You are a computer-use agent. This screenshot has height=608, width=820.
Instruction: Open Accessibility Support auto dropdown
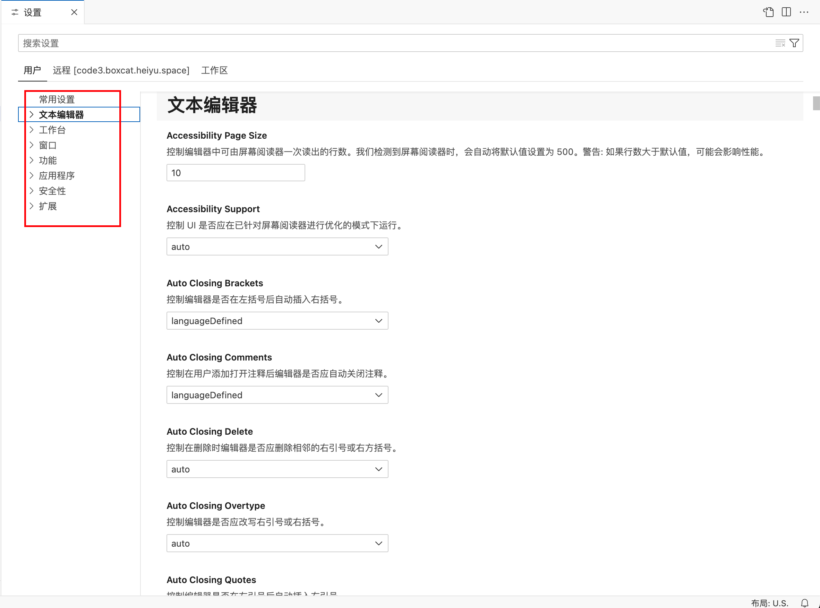tap(277, 246)
